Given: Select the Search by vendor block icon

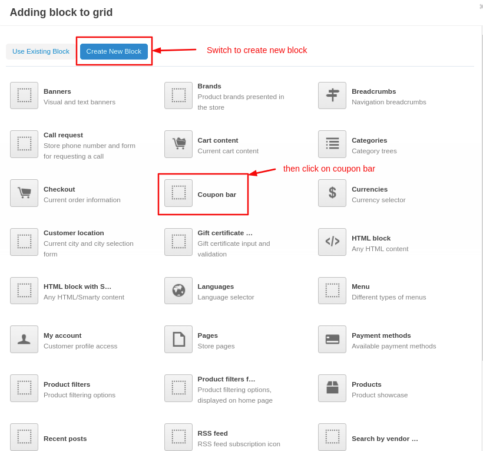Looking at the screenshot, I should click(x=332, y=437).
